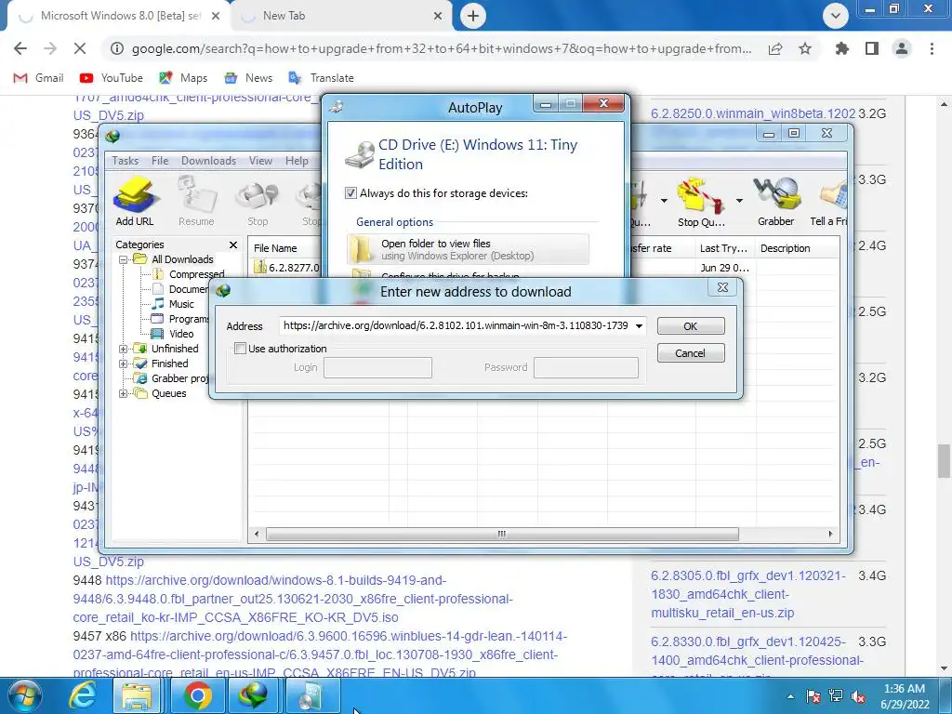Viewport: 952px width, 714px height.
Task: Collapse the All Downloads tree node
Action: (124, 259)
